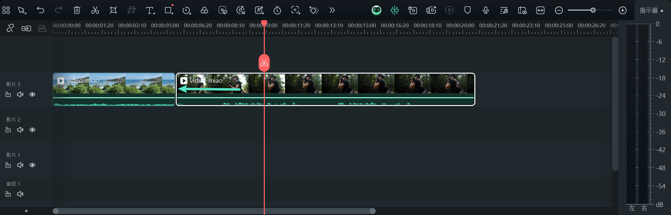Open the layout grid menu icon
Screen dimensions: 671x215
6,10
